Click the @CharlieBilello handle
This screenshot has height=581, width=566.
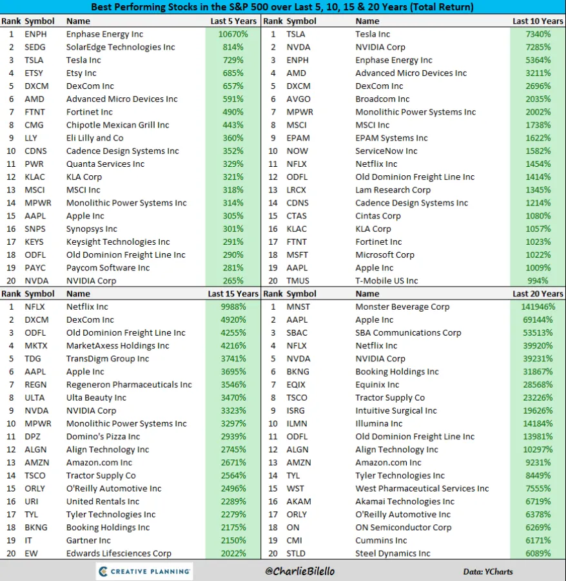[x=300, y=571]
